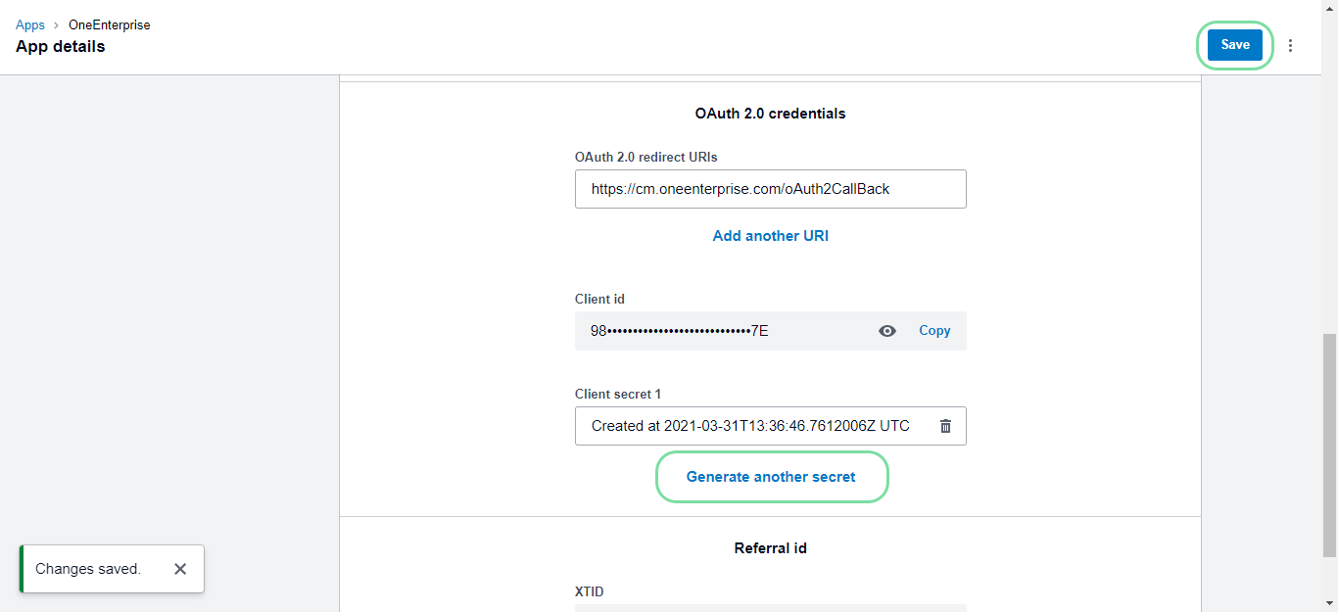Go back to Apps via breadcrumb

30,24
